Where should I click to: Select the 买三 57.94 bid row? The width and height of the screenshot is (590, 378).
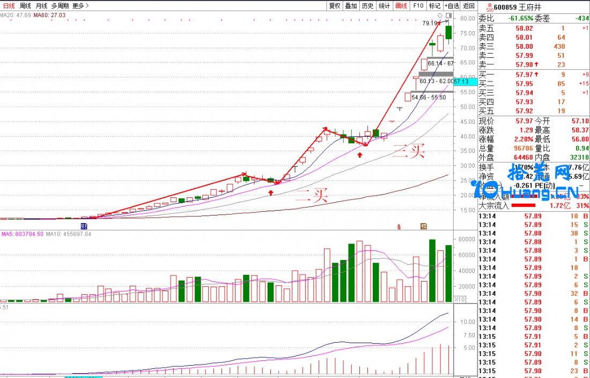534,93
